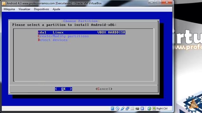Minimize the VirtualBox window
This screenshot has height=113, width=202.
click(x=151, y=2)
